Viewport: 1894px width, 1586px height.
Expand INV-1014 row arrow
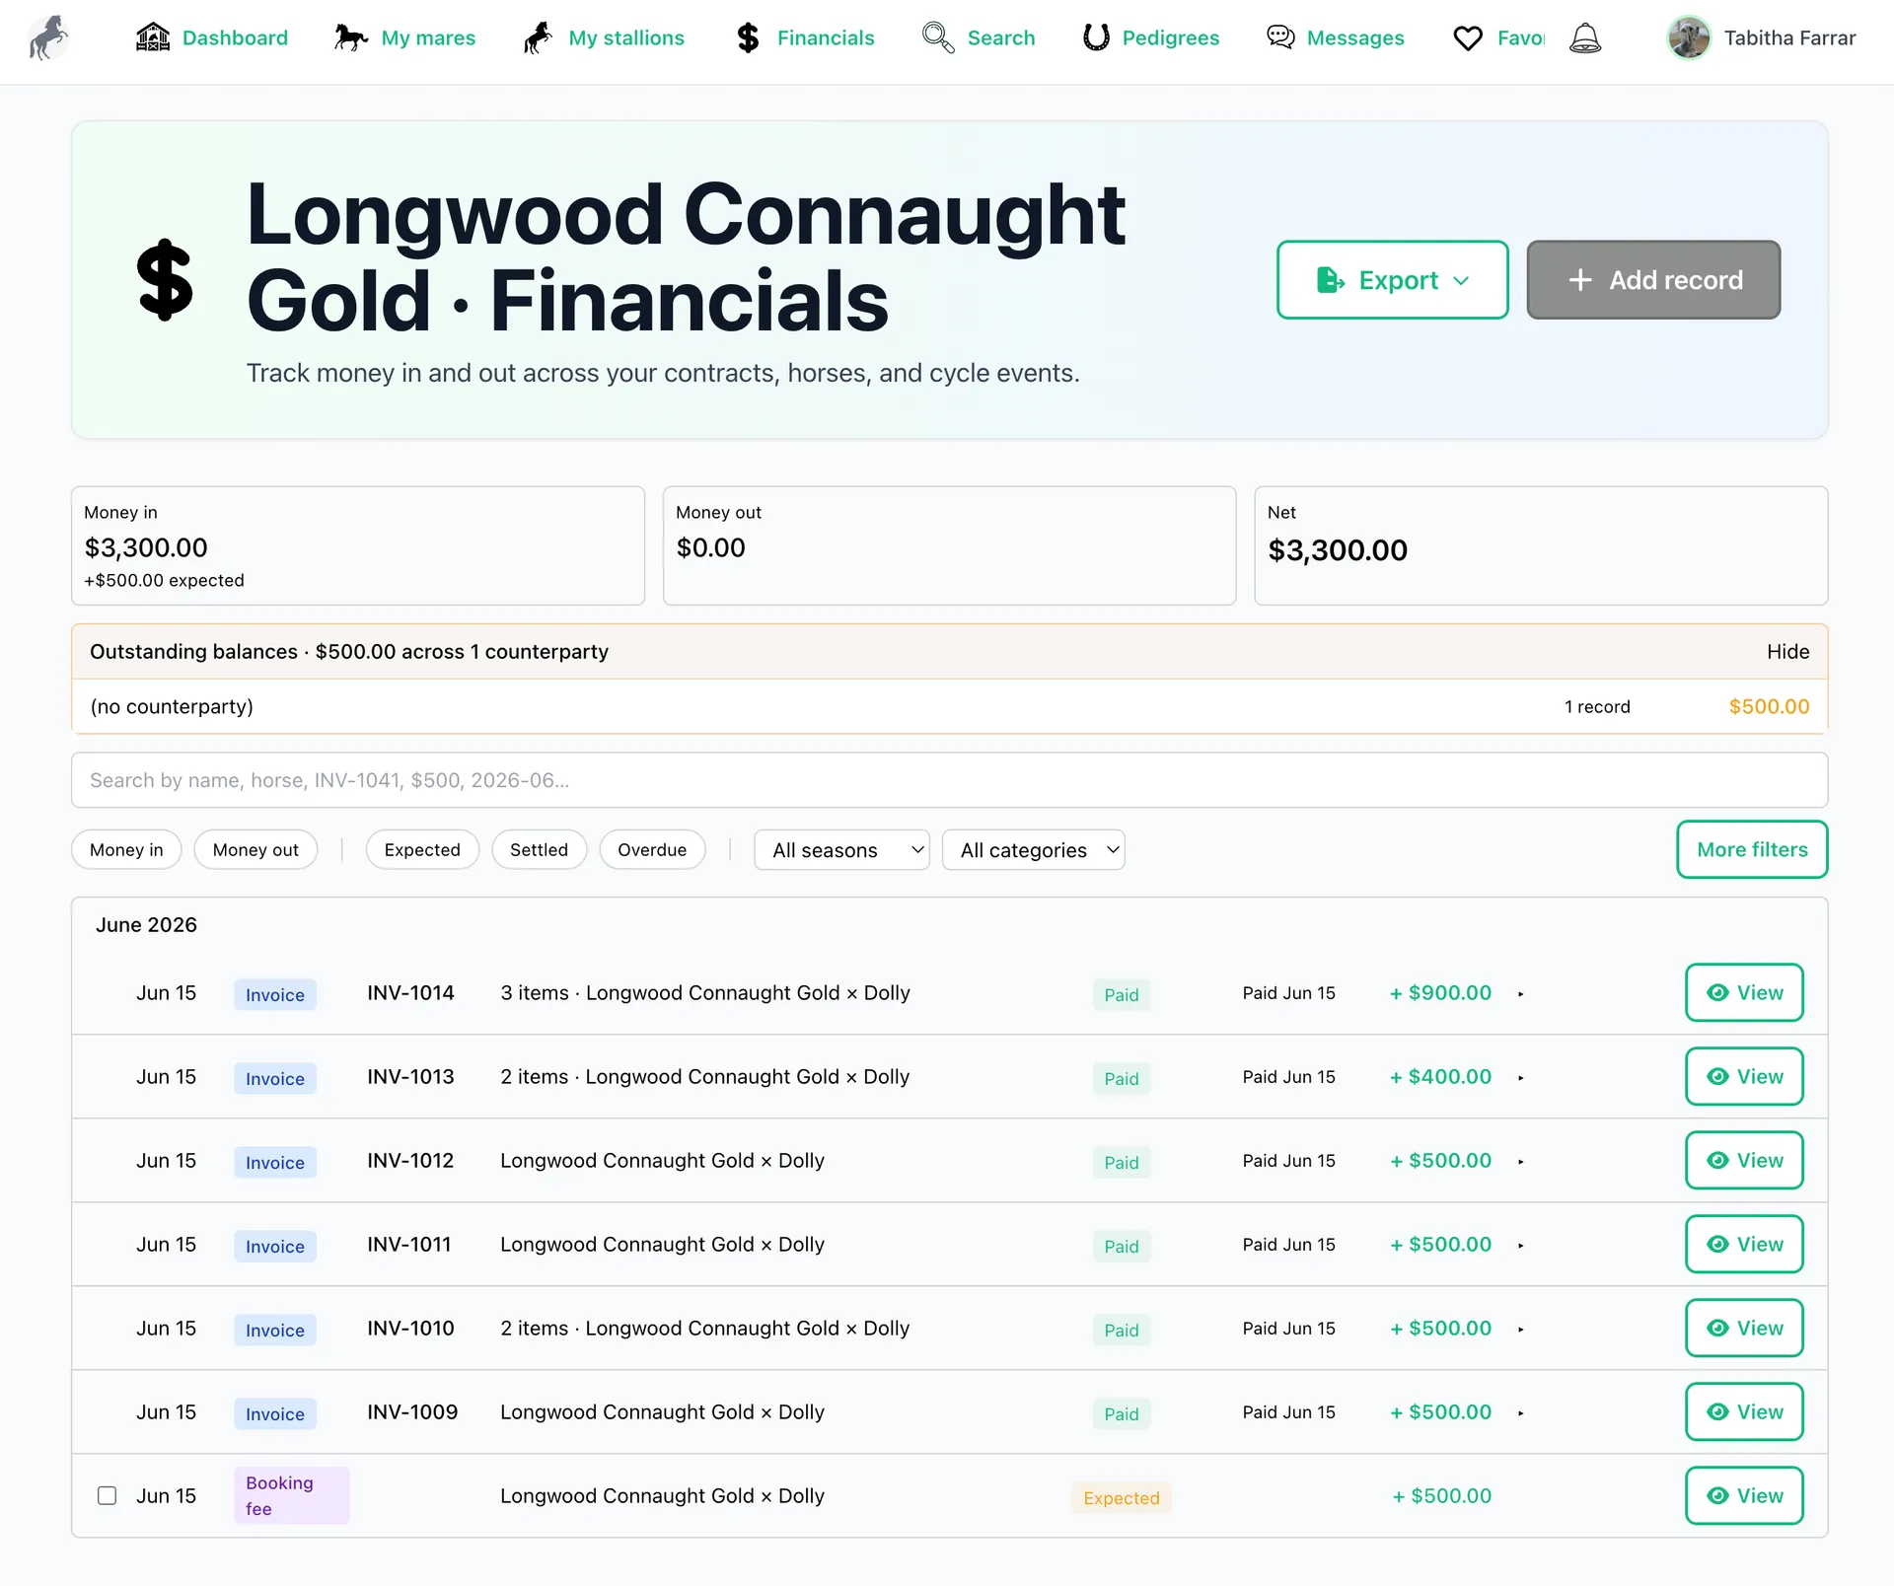tap(1520, 994)
